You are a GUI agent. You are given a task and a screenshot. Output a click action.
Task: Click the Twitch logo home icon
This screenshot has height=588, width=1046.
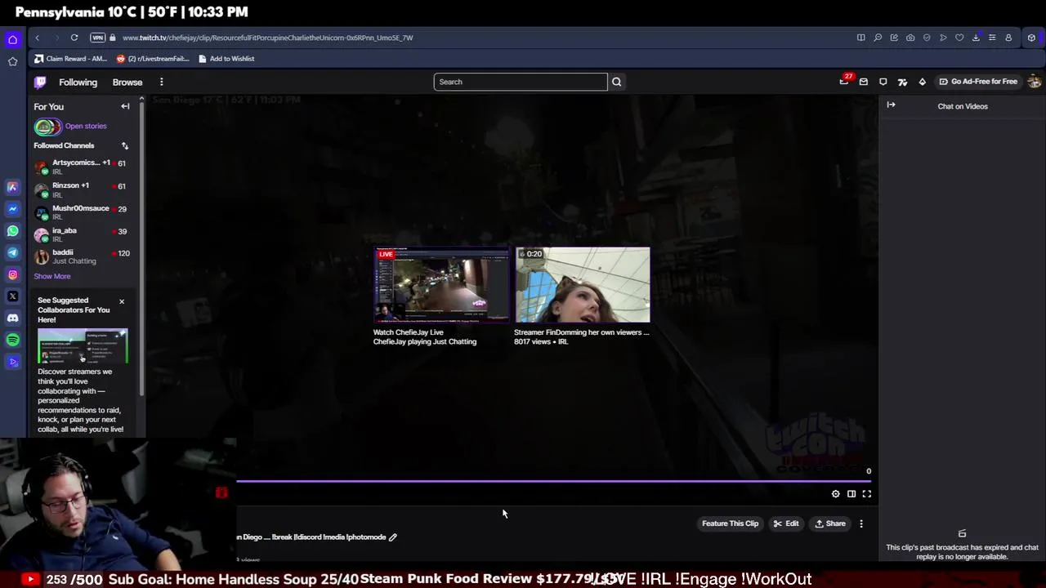pos(40,82)
